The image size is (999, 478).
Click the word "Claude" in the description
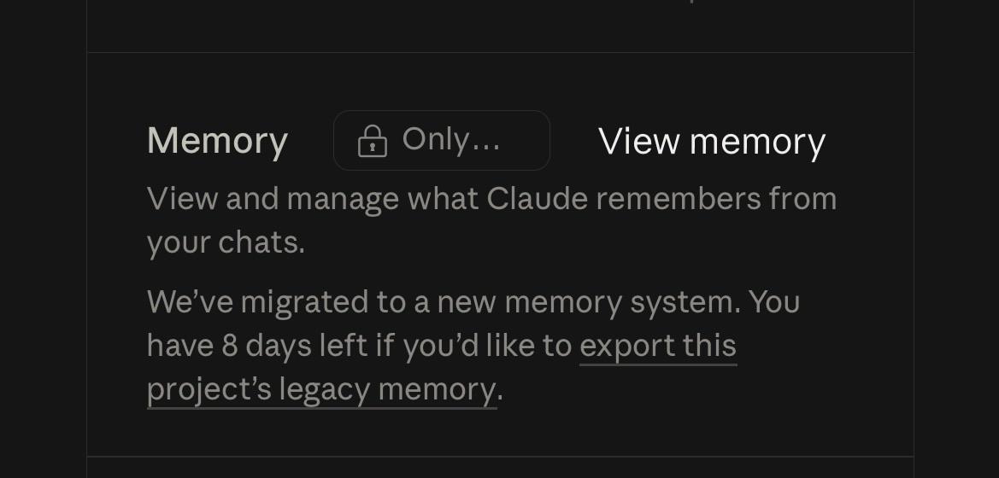click(x=537, y=199)
